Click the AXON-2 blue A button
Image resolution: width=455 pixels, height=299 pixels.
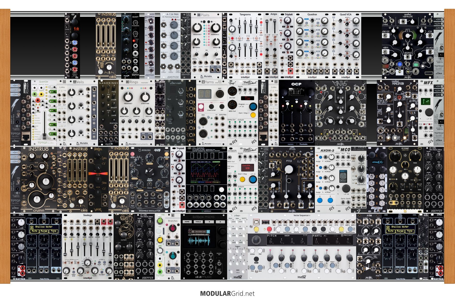pos(320,200)
